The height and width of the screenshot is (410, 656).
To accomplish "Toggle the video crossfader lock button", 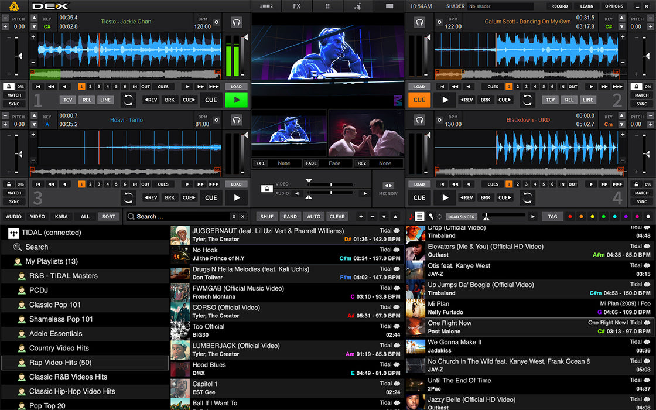I will 266,189.
